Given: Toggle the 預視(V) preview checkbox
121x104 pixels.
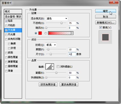Looking at the screenshot, I should 100,27.
